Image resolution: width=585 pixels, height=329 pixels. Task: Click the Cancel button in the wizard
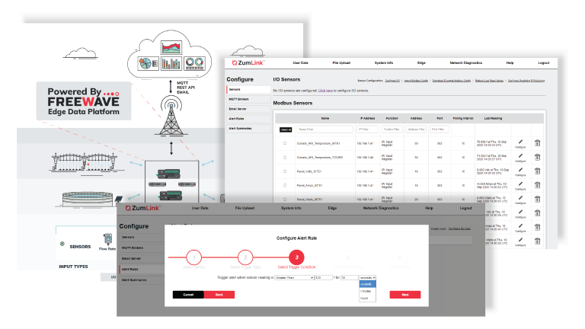[188, 295]
